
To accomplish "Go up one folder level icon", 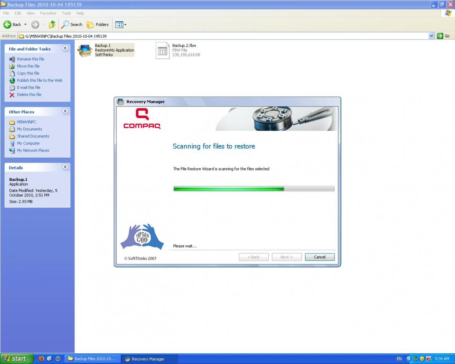I will [52, 25].
